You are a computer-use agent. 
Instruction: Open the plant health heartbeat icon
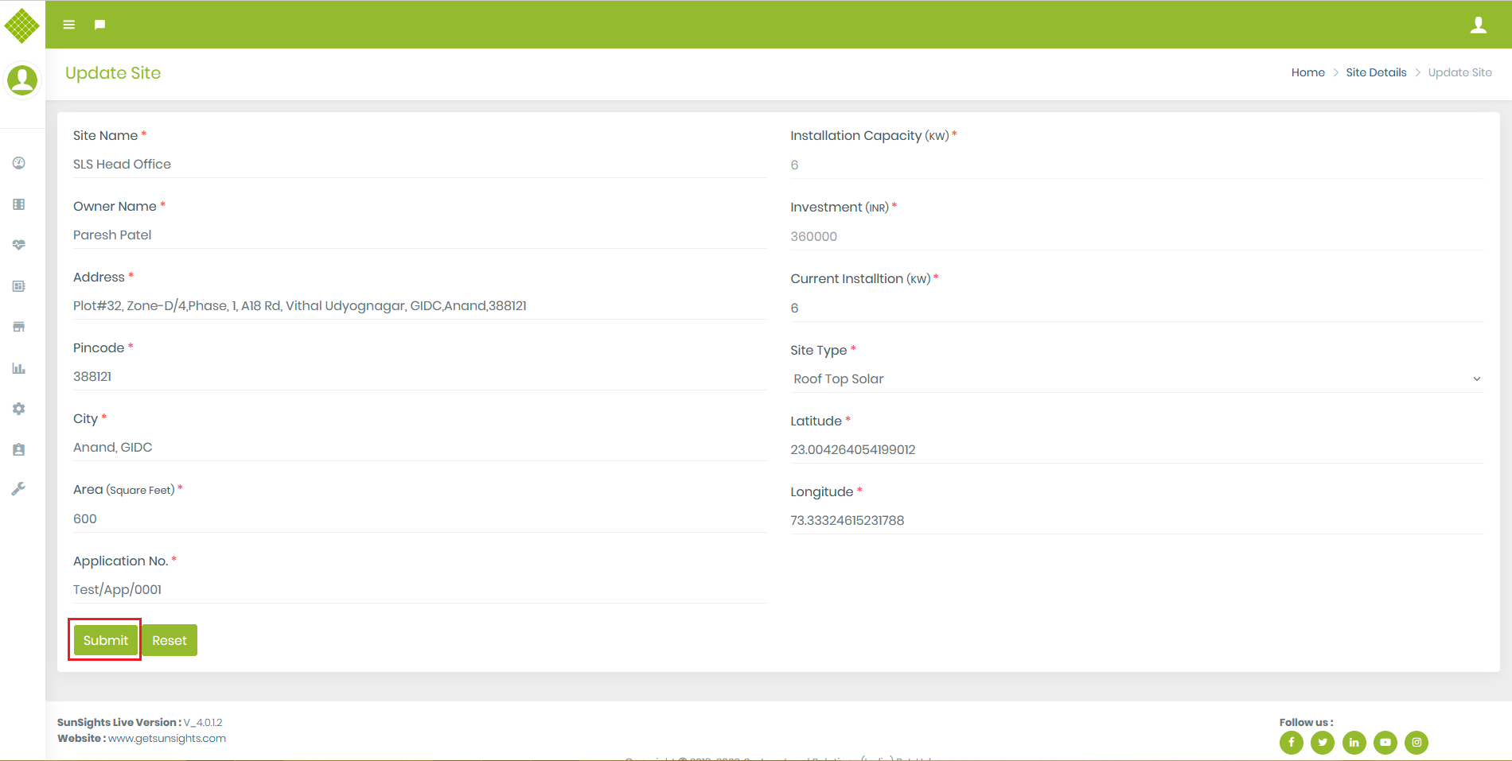click(x=18, y=244)
